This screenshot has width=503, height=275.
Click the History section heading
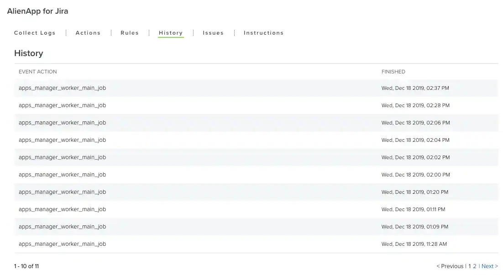[x=29, y=53]
